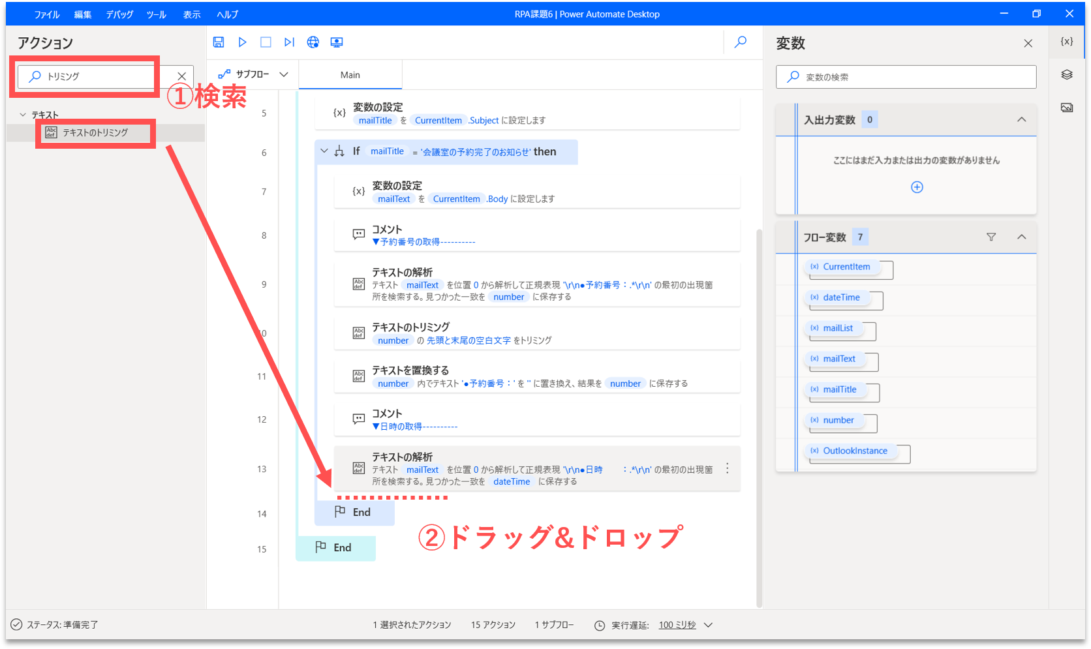
Task: Filter flow variables with funnel icon
Action: click(x=991, y=237)
